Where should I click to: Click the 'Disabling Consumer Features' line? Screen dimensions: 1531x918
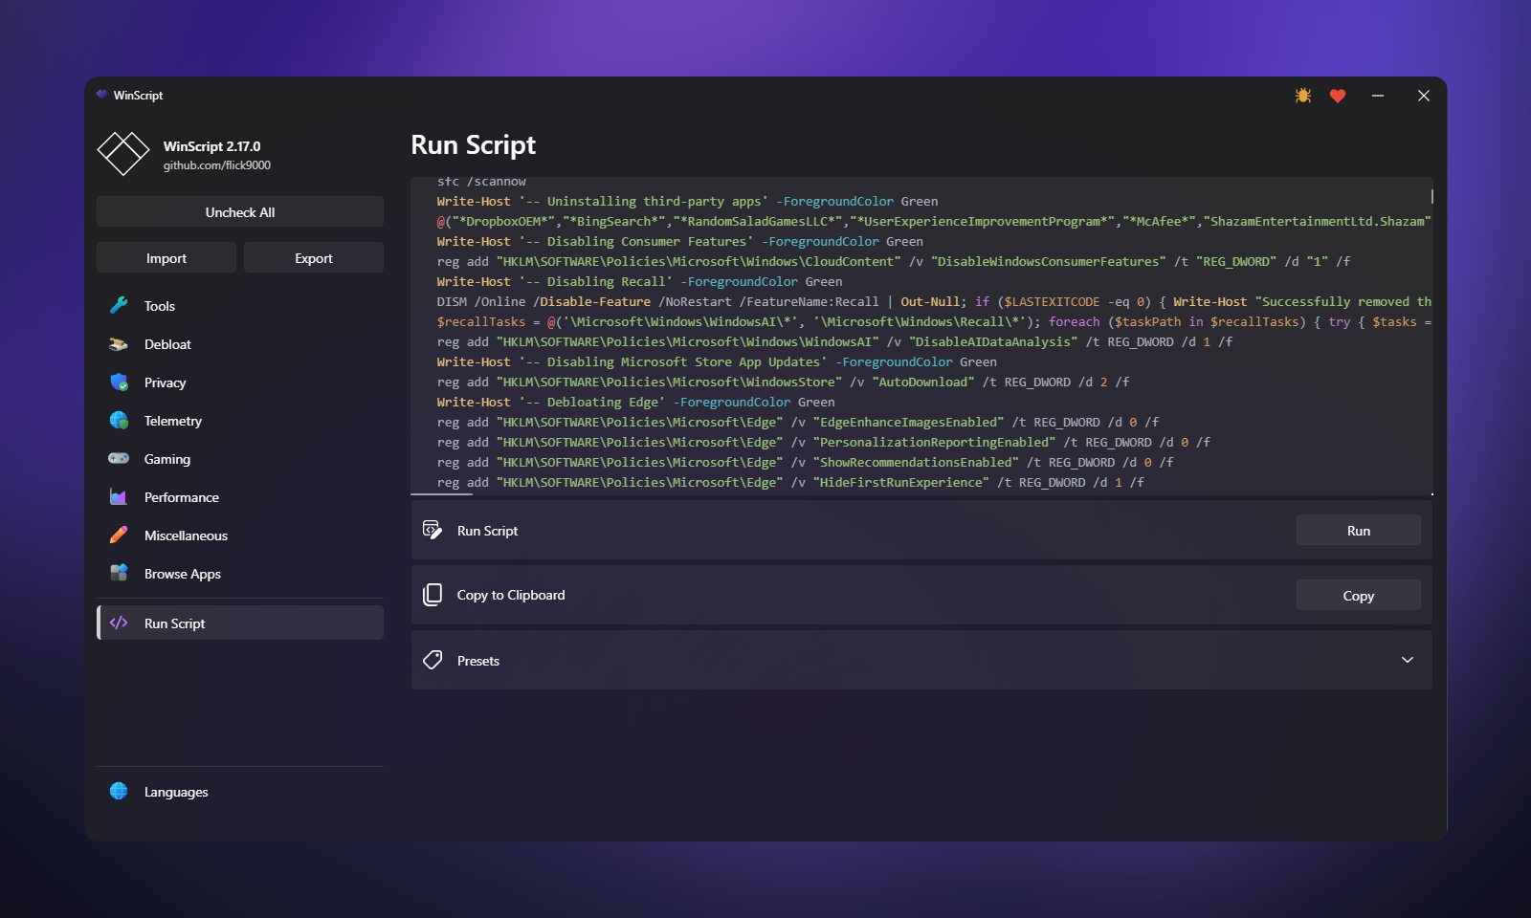click(x=679, y=241)
